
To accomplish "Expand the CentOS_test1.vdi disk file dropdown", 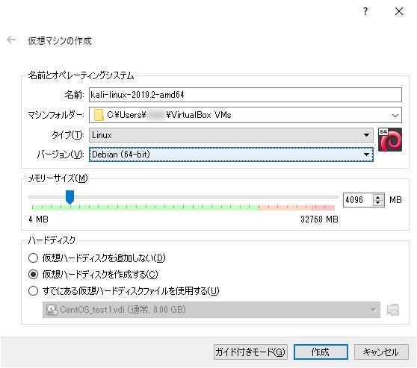I will pos(211,310).
